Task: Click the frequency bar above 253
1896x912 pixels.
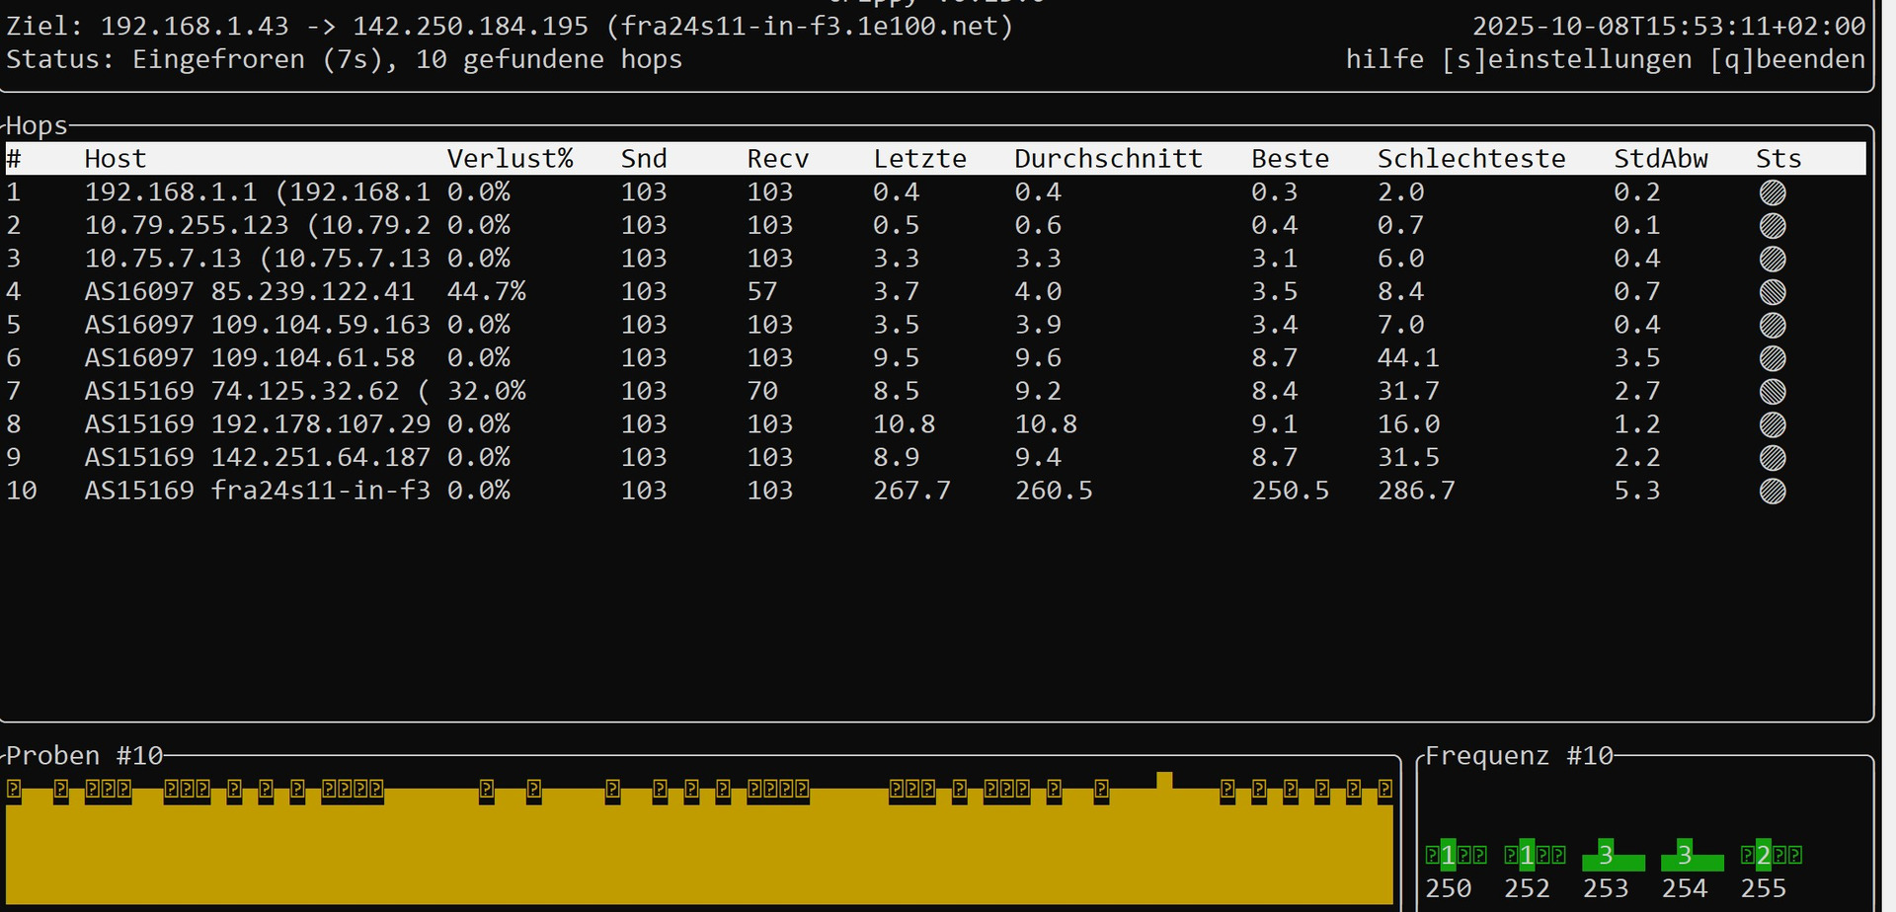Action: (1614, 855)
